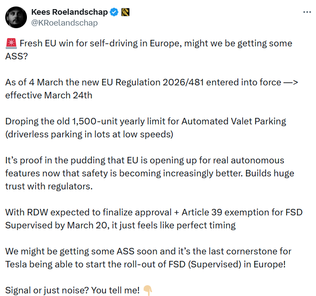This screenshot has height=296, width=316.
Task: Open the three-dot more options menu
Action: pyautogui.click(x=307, y=12)
